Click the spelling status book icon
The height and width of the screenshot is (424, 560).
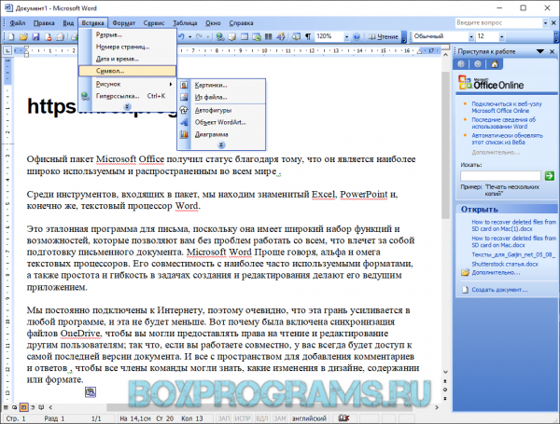343,417
